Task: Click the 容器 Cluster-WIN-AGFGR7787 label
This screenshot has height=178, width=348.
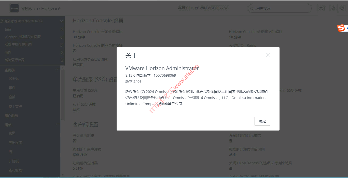Action: pos(203,8)
